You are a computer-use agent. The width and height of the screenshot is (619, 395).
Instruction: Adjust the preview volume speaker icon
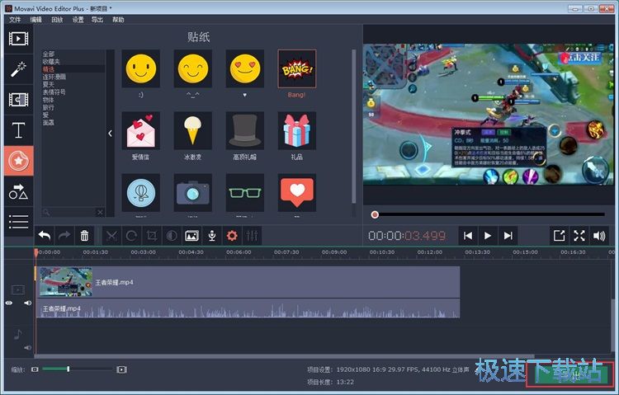coord(599,236)
